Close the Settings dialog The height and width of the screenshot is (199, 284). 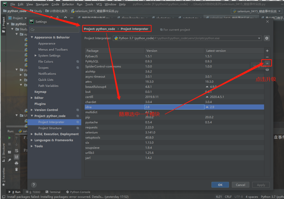(267, 21)
